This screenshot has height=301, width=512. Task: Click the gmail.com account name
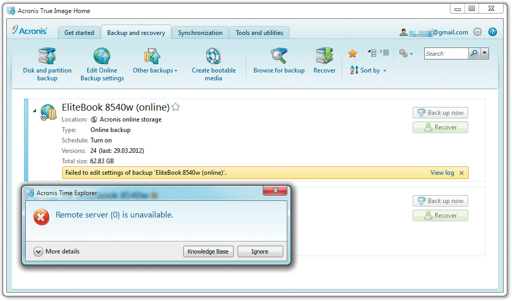[x=438, y=32]
